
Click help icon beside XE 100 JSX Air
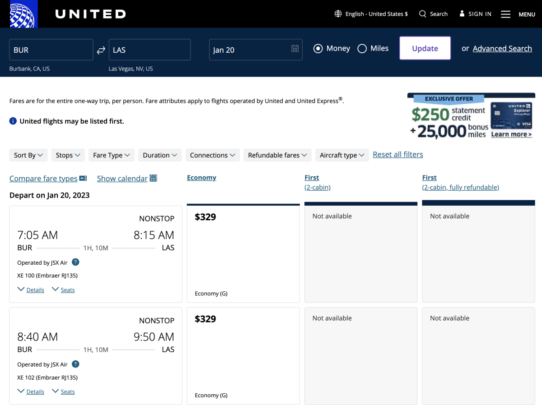(75, 262)
